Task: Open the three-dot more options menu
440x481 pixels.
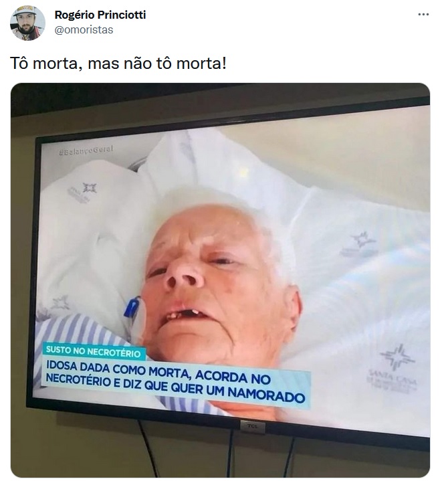Action: 423,15
